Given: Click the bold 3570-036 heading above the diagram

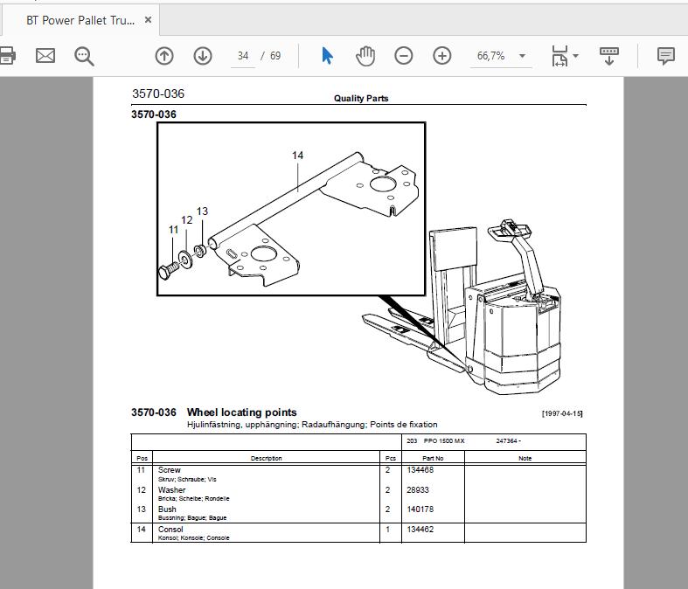Looking at the screenshot, I should [154, 114].
